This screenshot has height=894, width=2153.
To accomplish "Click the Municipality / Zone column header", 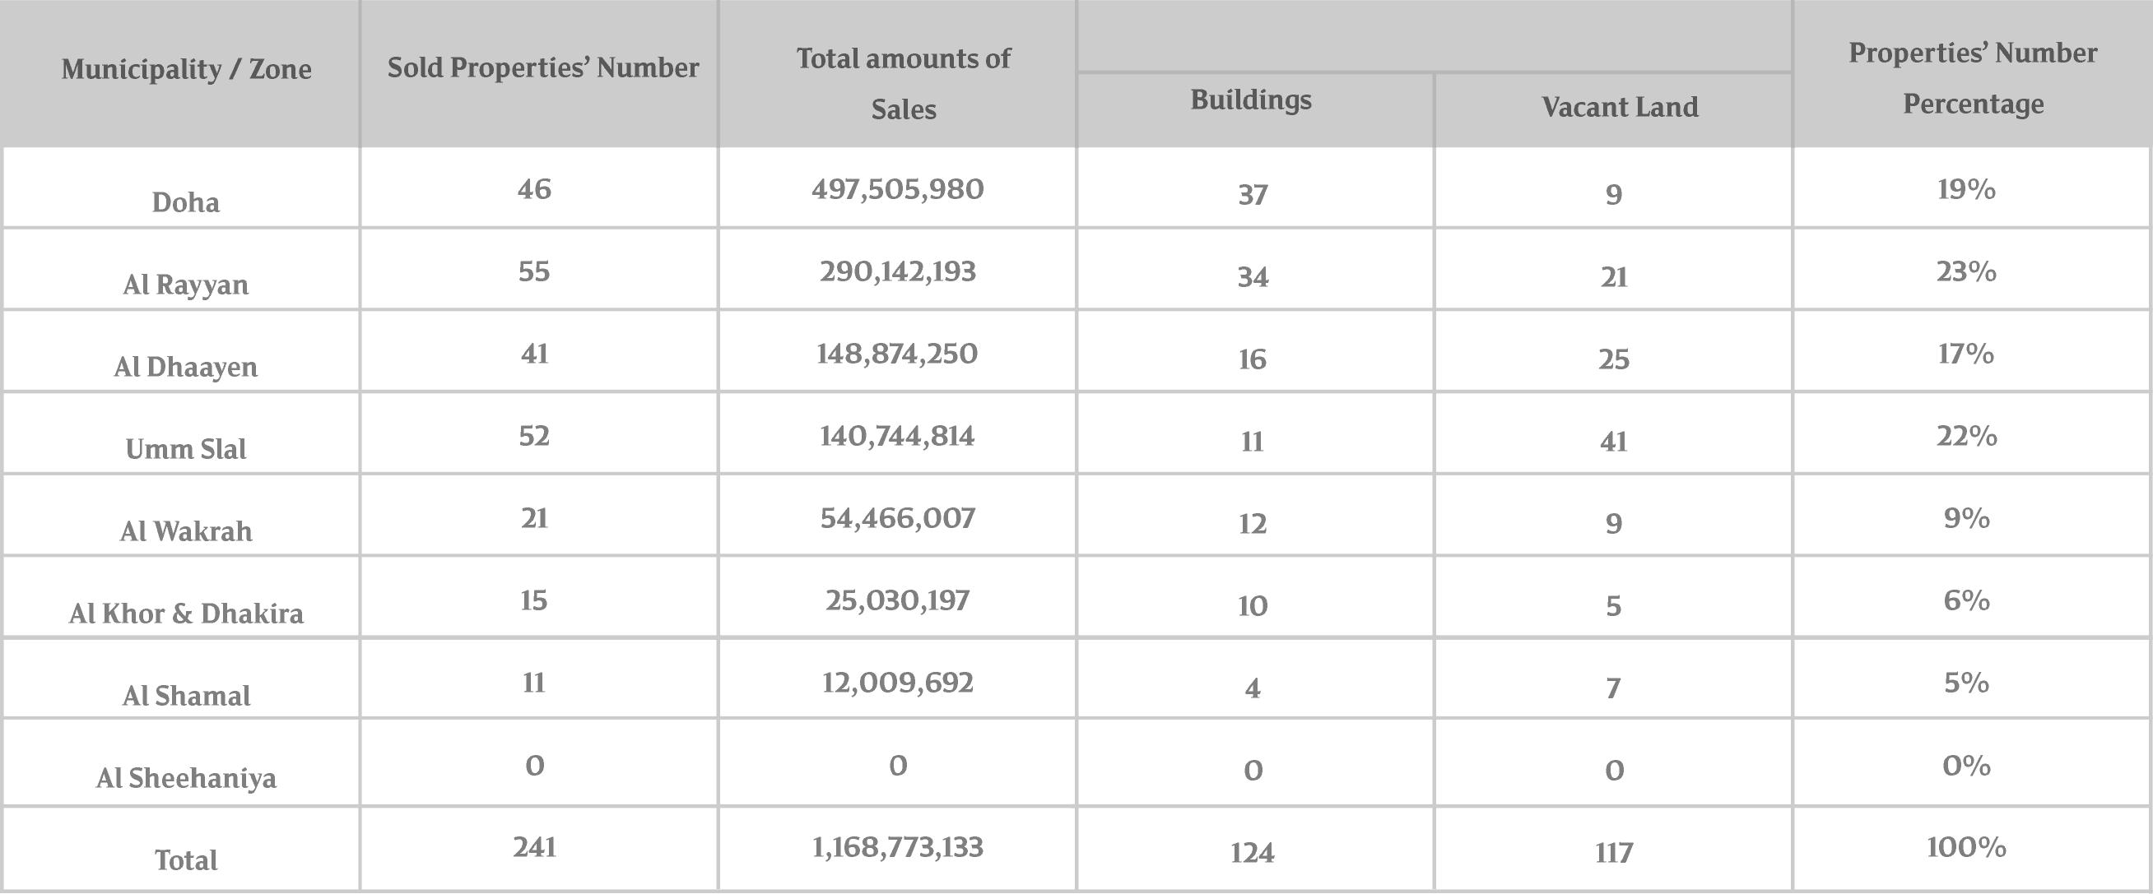I will tap(185, 69).
